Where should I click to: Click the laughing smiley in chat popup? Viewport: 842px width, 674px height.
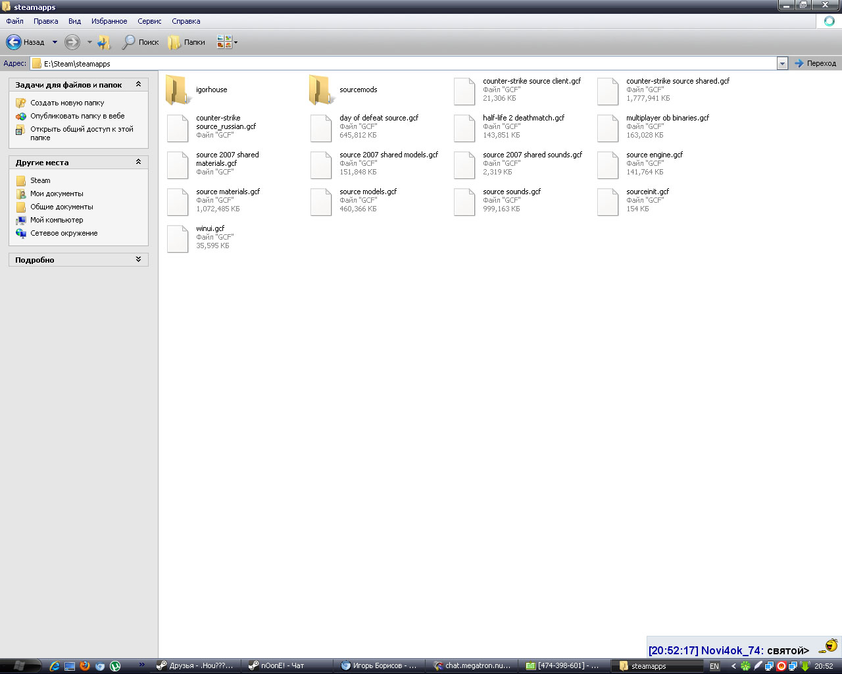(829, 647)
